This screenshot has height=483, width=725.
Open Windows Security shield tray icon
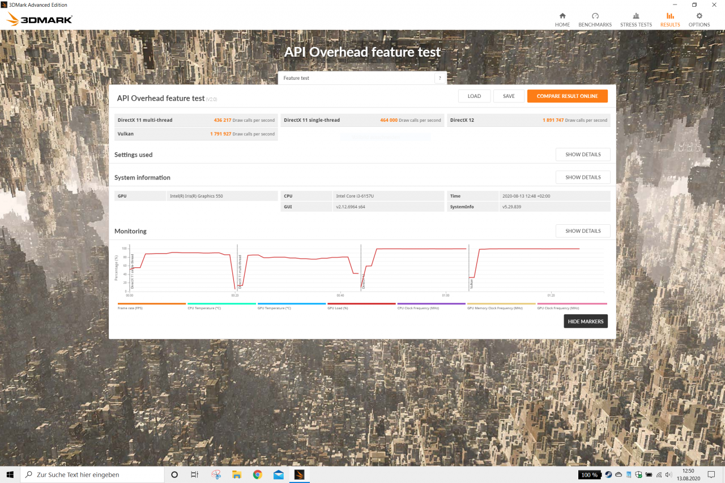[x=638, y=475]
